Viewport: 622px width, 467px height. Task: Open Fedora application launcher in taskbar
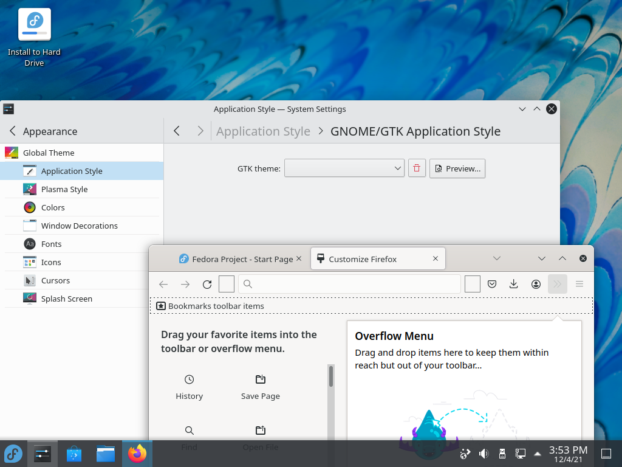(13, 454)
